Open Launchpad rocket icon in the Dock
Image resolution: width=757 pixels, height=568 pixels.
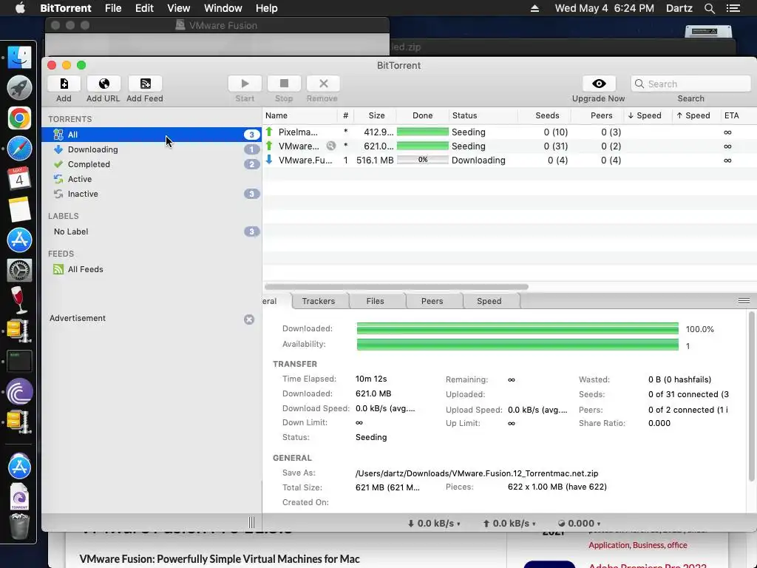pyautogui.click(x=19, y=88)
